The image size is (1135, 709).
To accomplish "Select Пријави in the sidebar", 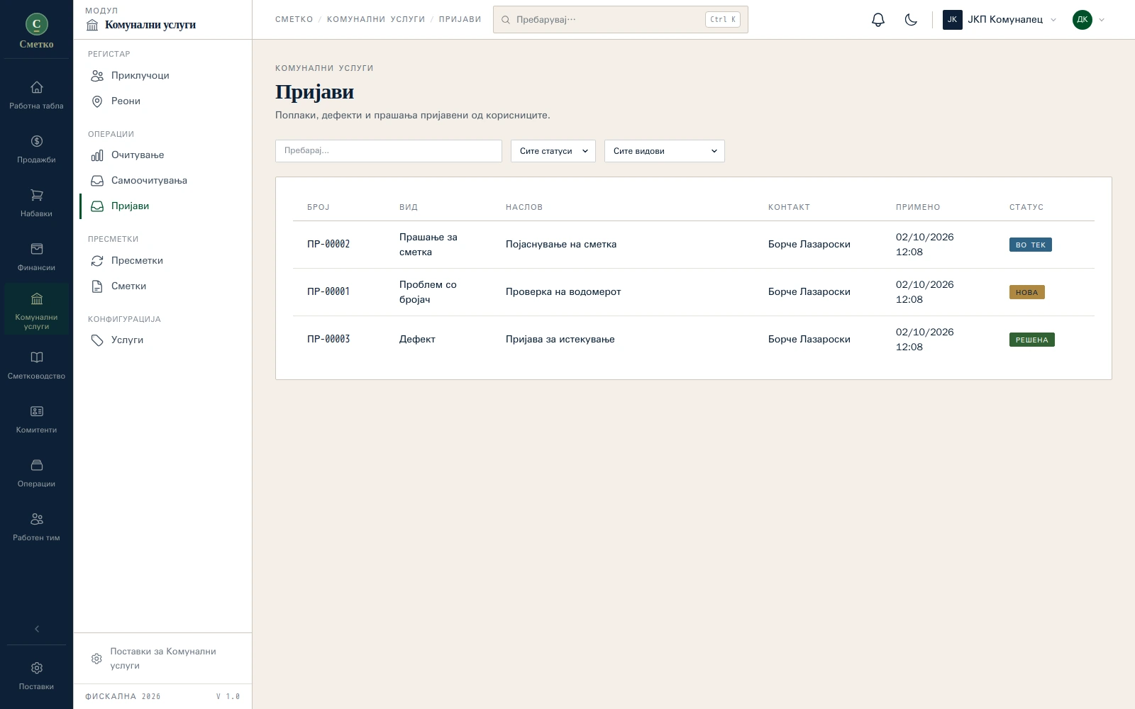I will 162,206.
